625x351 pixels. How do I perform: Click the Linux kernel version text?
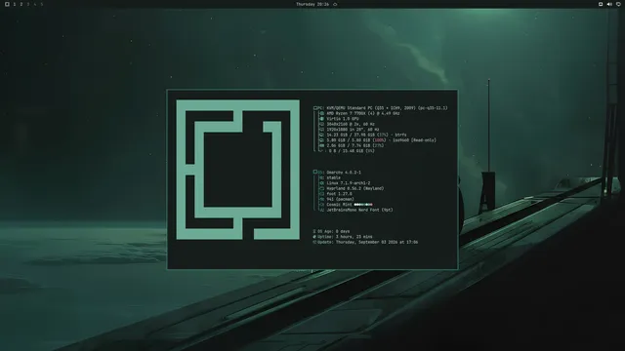coord(349,183)
